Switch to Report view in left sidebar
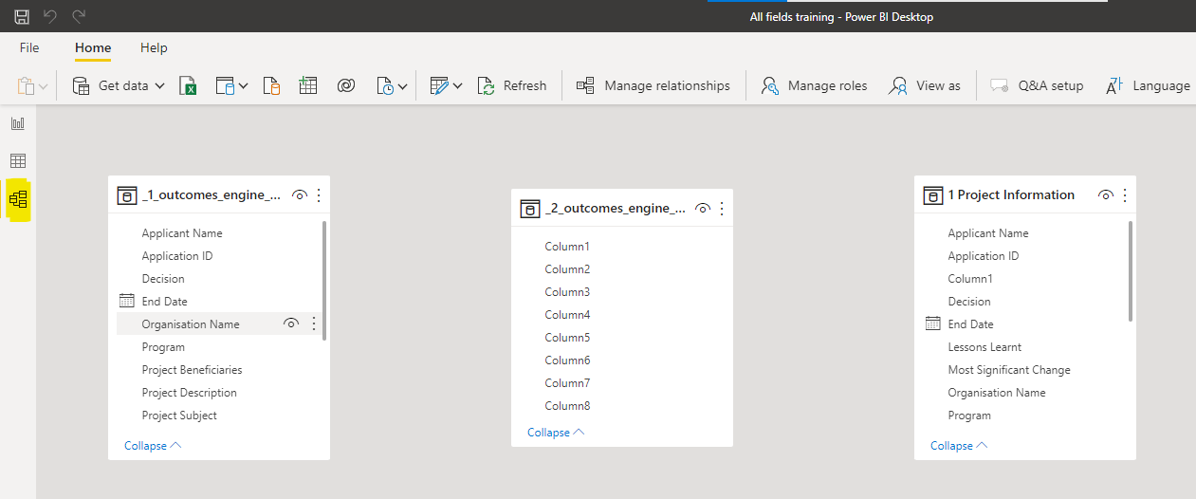 18,123
